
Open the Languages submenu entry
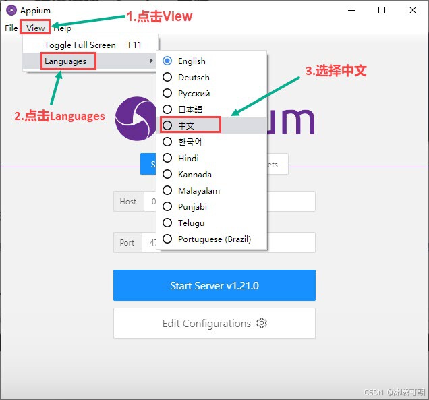[x=90, y=61]
